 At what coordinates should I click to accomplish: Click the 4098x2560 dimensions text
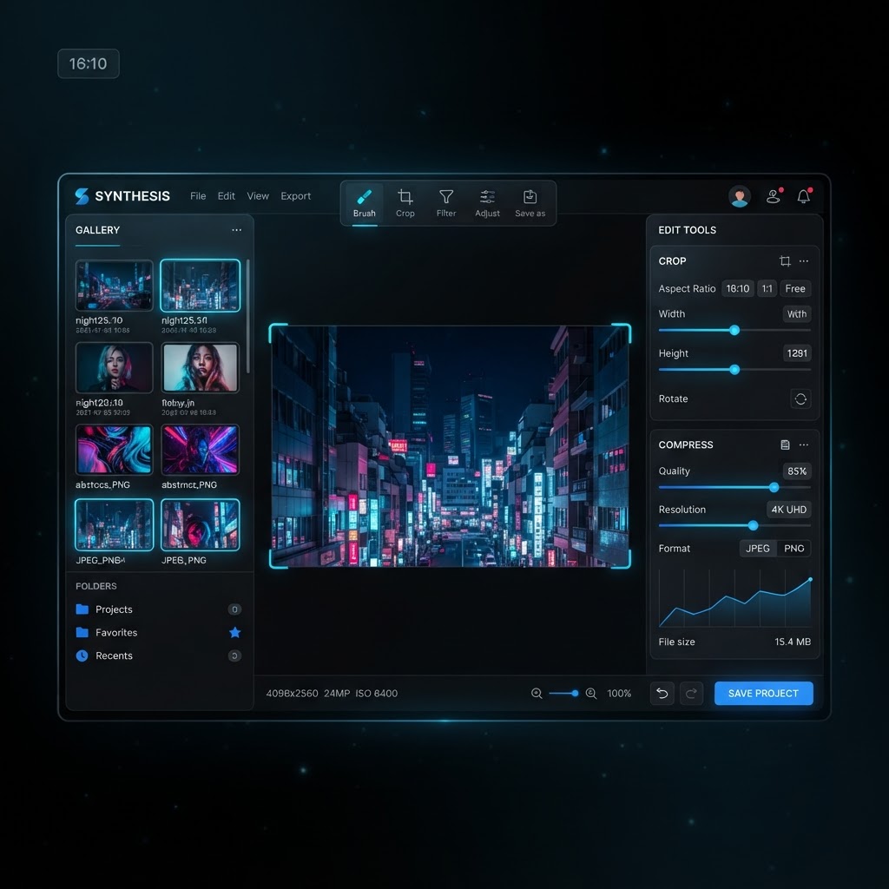pyautogui.click(x=292, y=693)
